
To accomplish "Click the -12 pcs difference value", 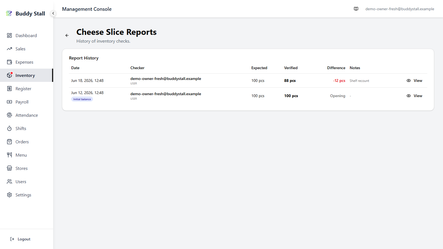I will click(339, 81).
